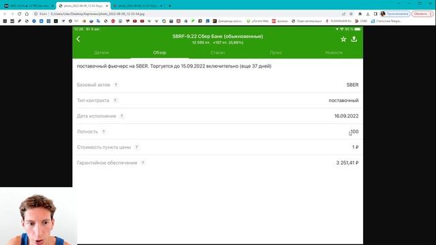Open the µTorrent Web bookmark
Viewport: 436px width, 245px height.
click(x=258, y=21)
